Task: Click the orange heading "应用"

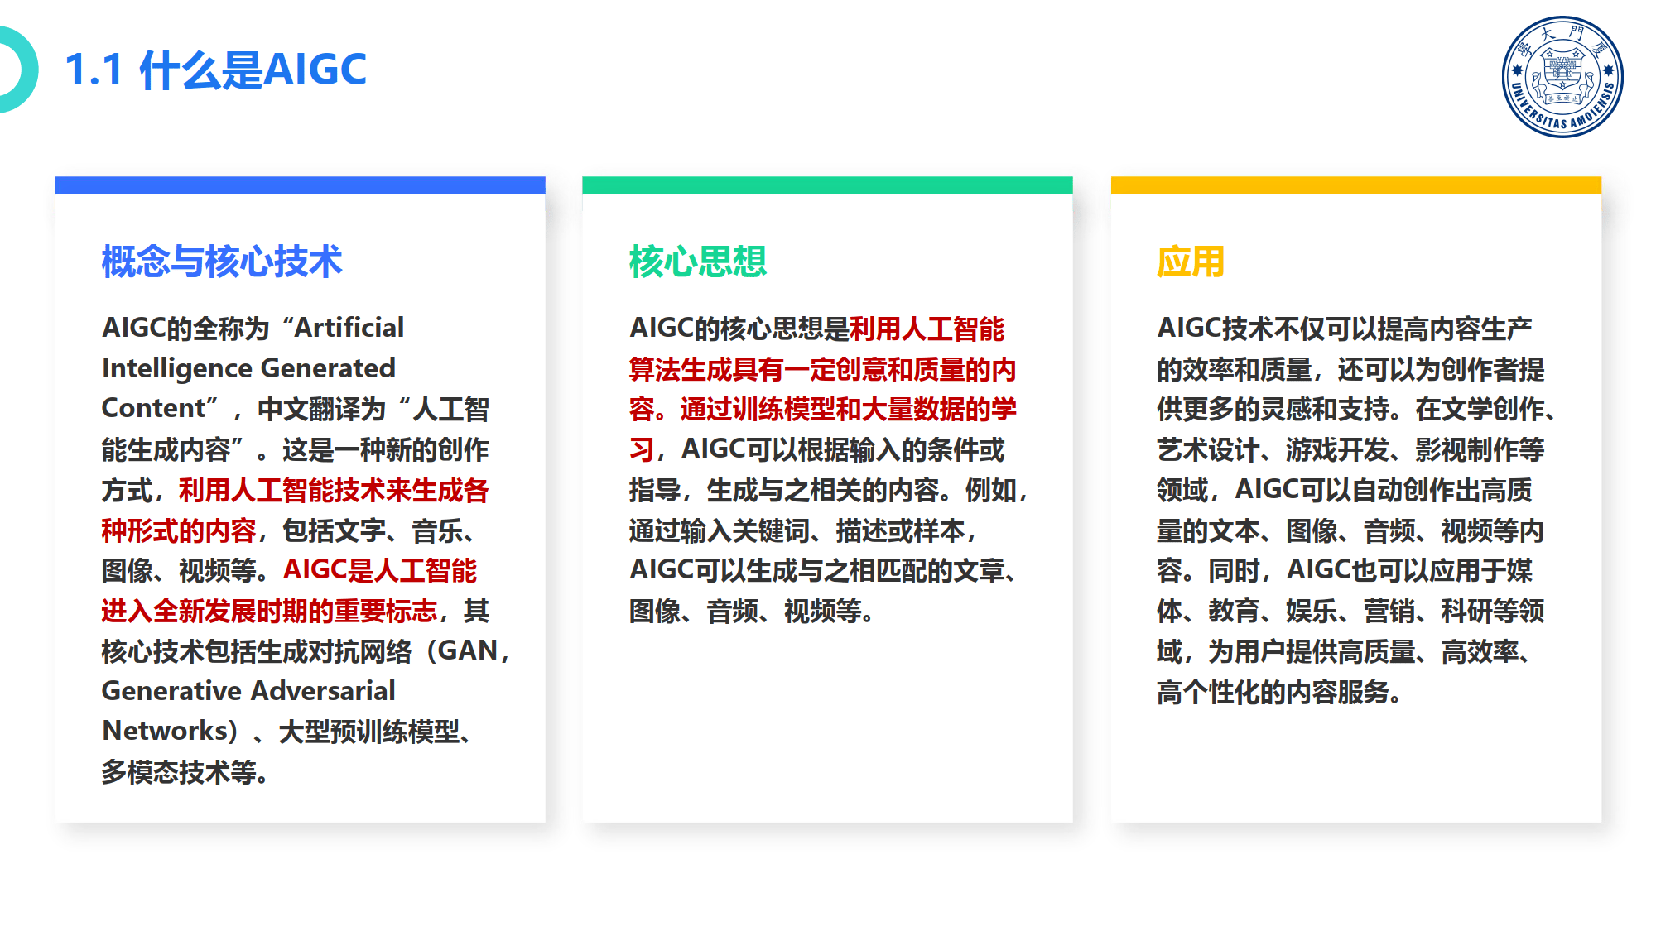Action: point(1191,262)
